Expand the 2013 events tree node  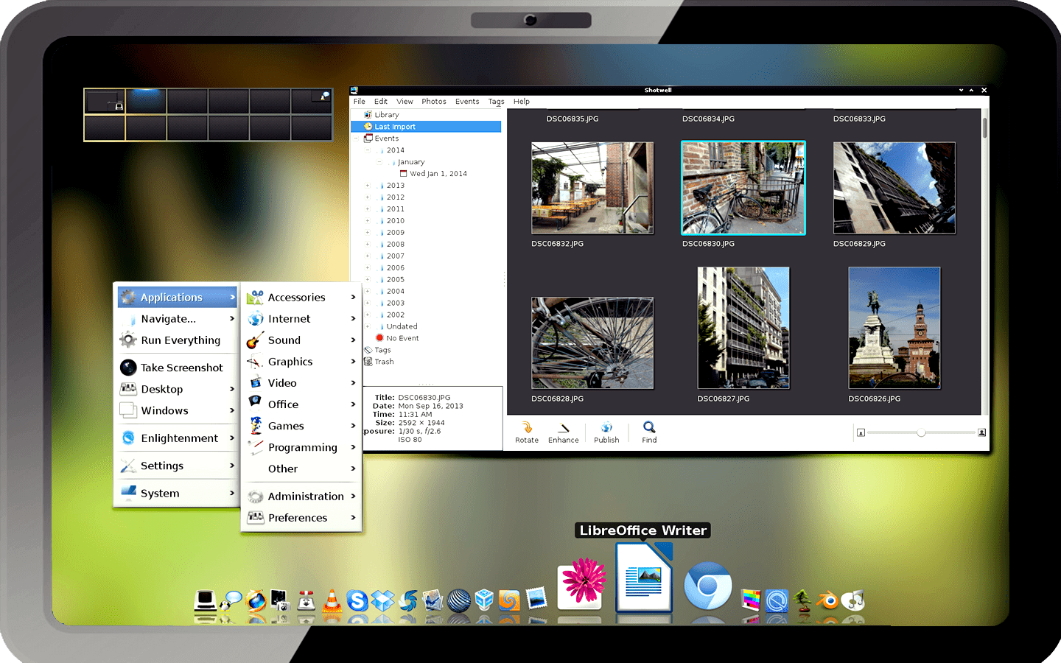pyautogui.click(x=368, y=186)
